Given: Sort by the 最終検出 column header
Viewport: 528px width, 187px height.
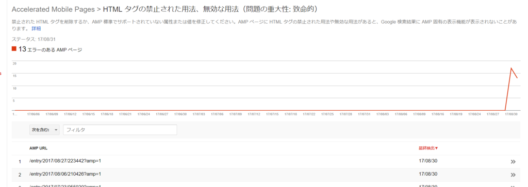Looking at the screenshot, I should click(x=428, y=148).
